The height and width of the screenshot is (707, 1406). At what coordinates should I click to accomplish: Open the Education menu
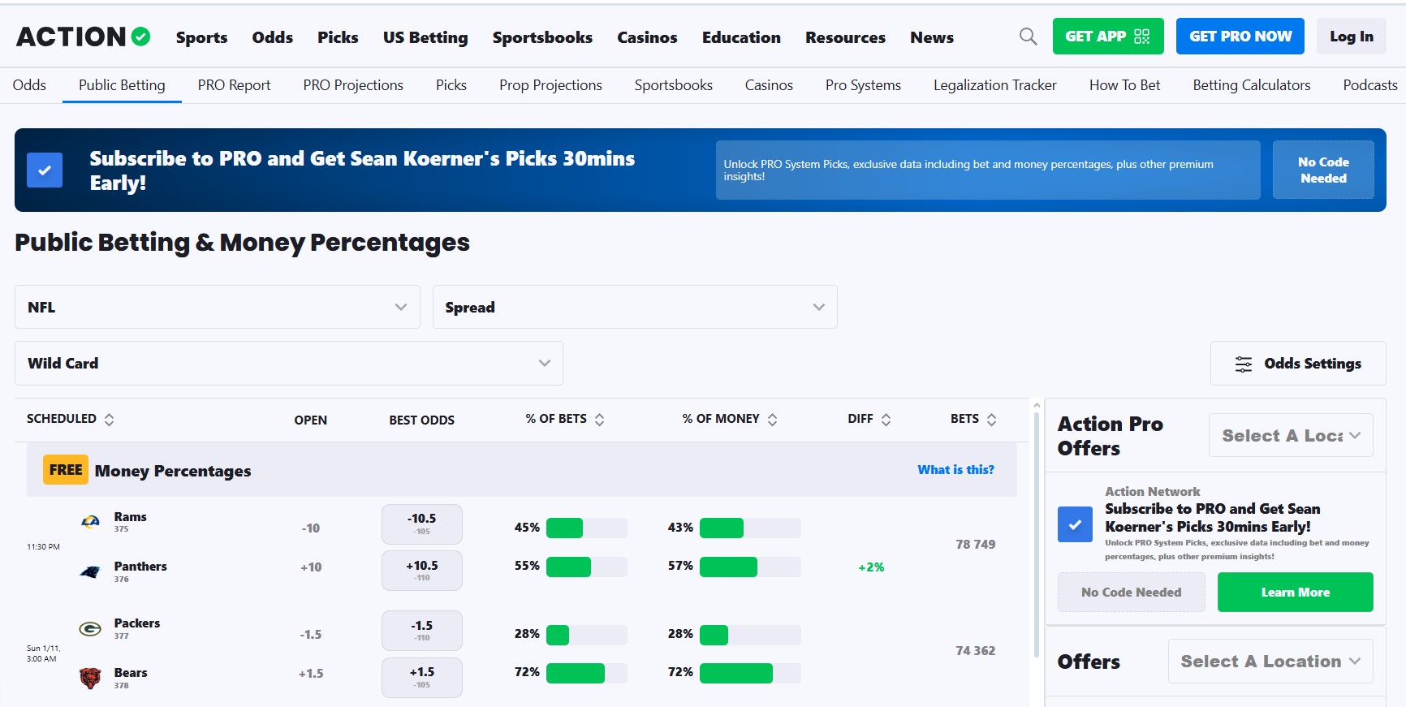741,37
